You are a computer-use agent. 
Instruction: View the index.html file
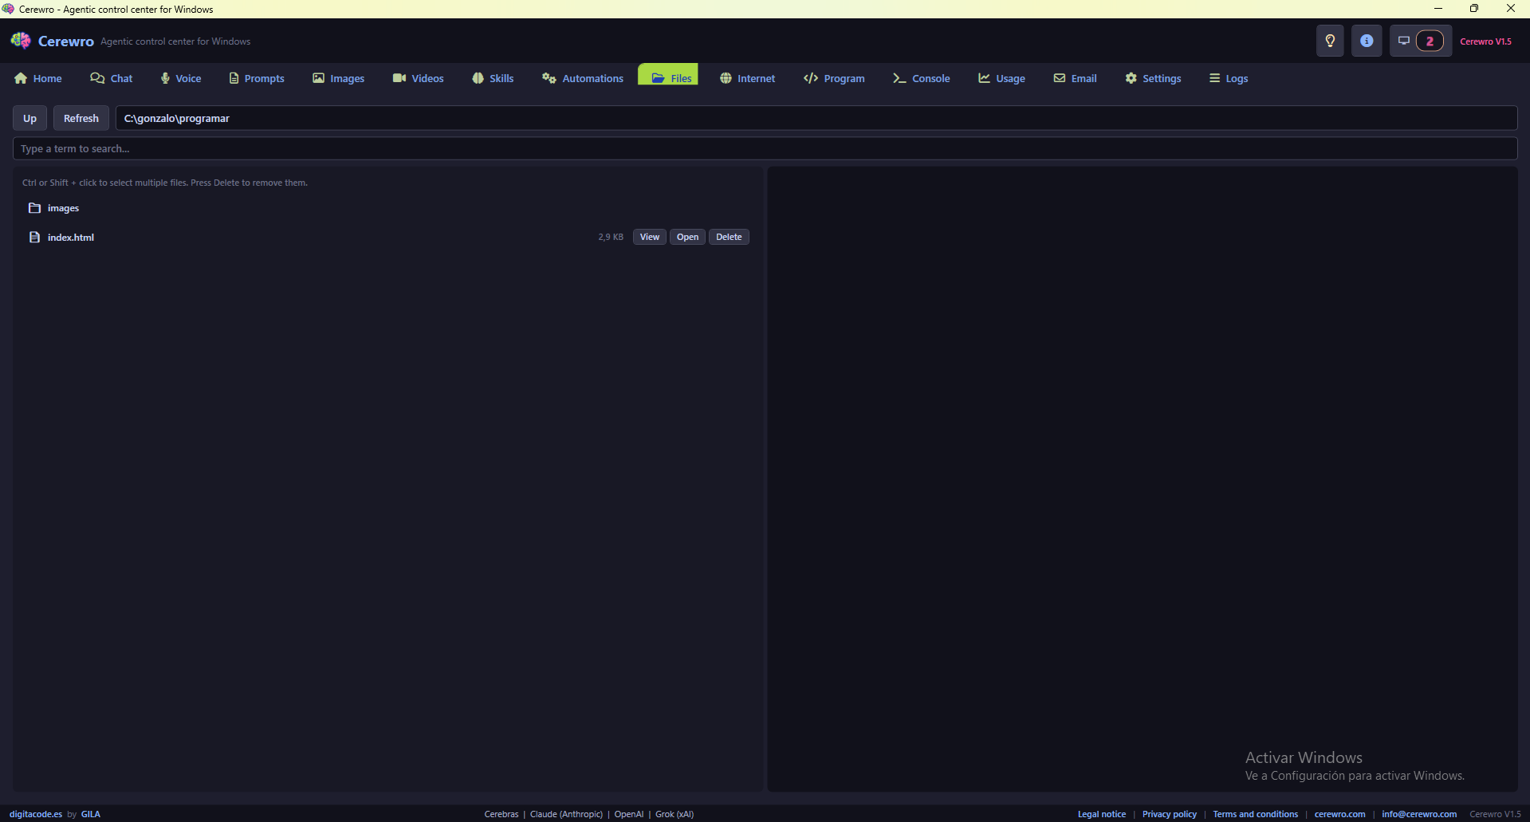[648, 236]
